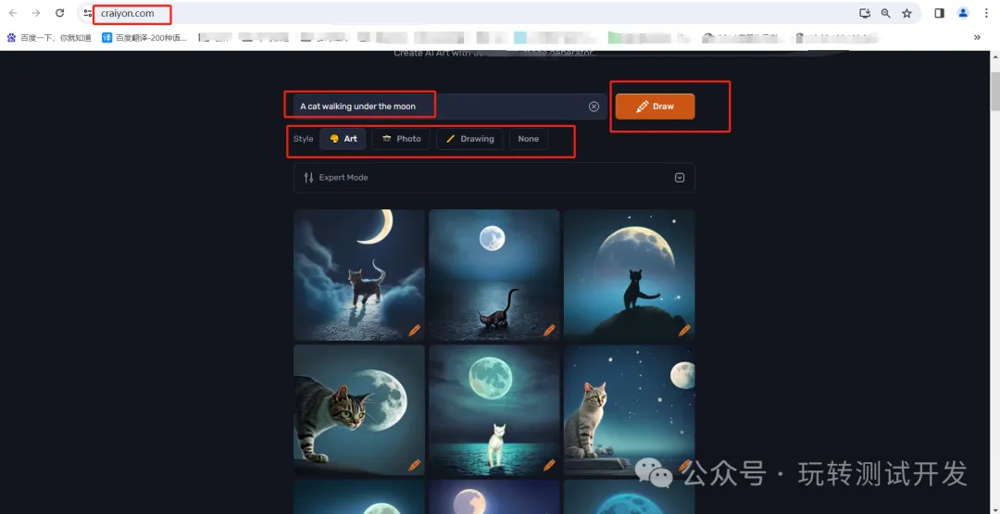The height and width of the screenshot is (514, 1000).
Task: Toggle the browser side panel icon
Action: 940,13
